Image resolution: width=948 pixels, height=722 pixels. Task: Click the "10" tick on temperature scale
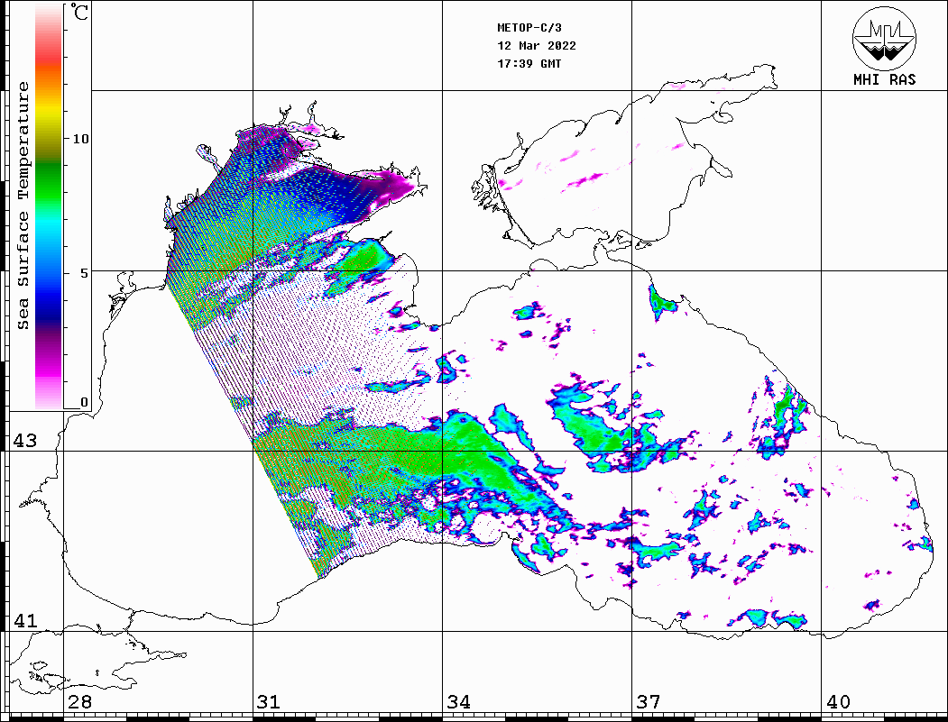(80, 139)
